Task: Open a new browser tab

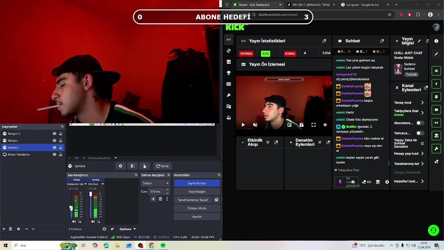Action: tap(396, 5)
